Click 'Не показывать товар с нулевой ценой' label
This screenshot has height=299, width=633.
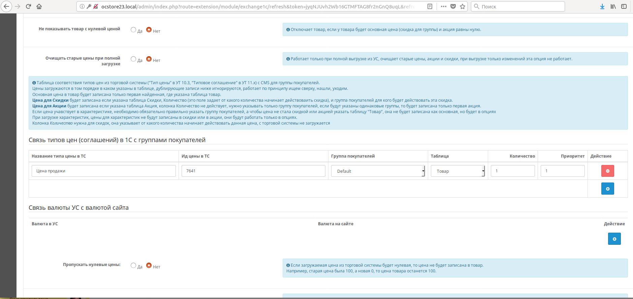[x=79, y=29]
